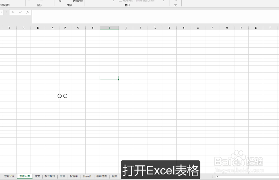Select column O header

[x=198, y=28]
